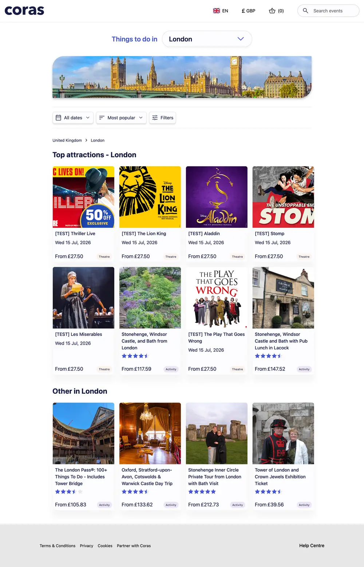The width and height of the screenshot is (364, 567).
Task: Open the Stomp poster thumbnail
Action: 283,197
